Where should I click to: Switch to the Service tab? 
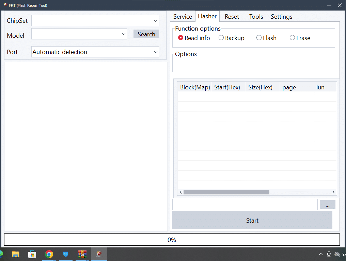pyautogui.click(x=183, y=17)
